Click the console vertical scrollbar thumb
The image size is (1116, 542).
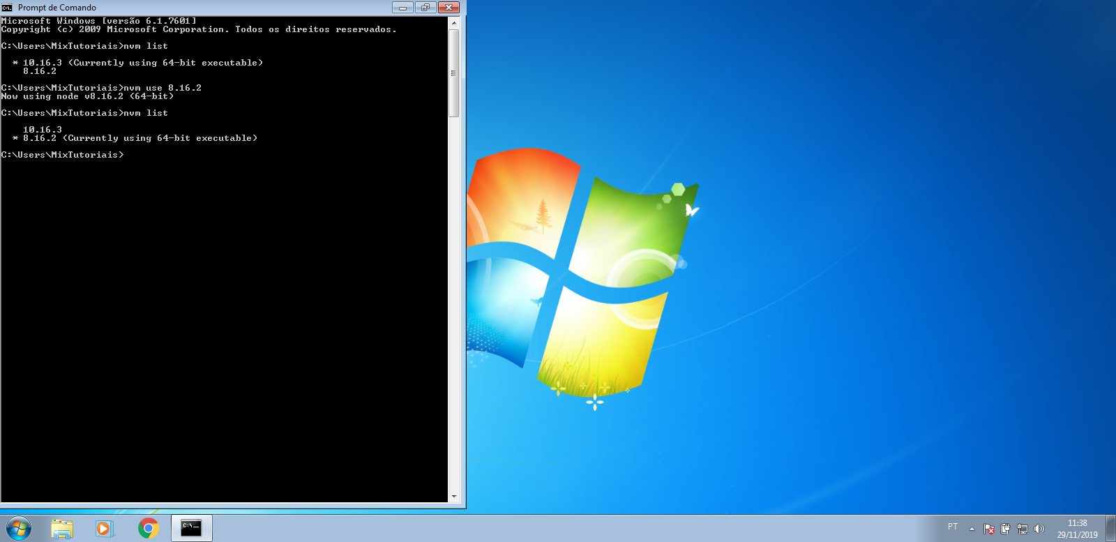click(454, 73)
